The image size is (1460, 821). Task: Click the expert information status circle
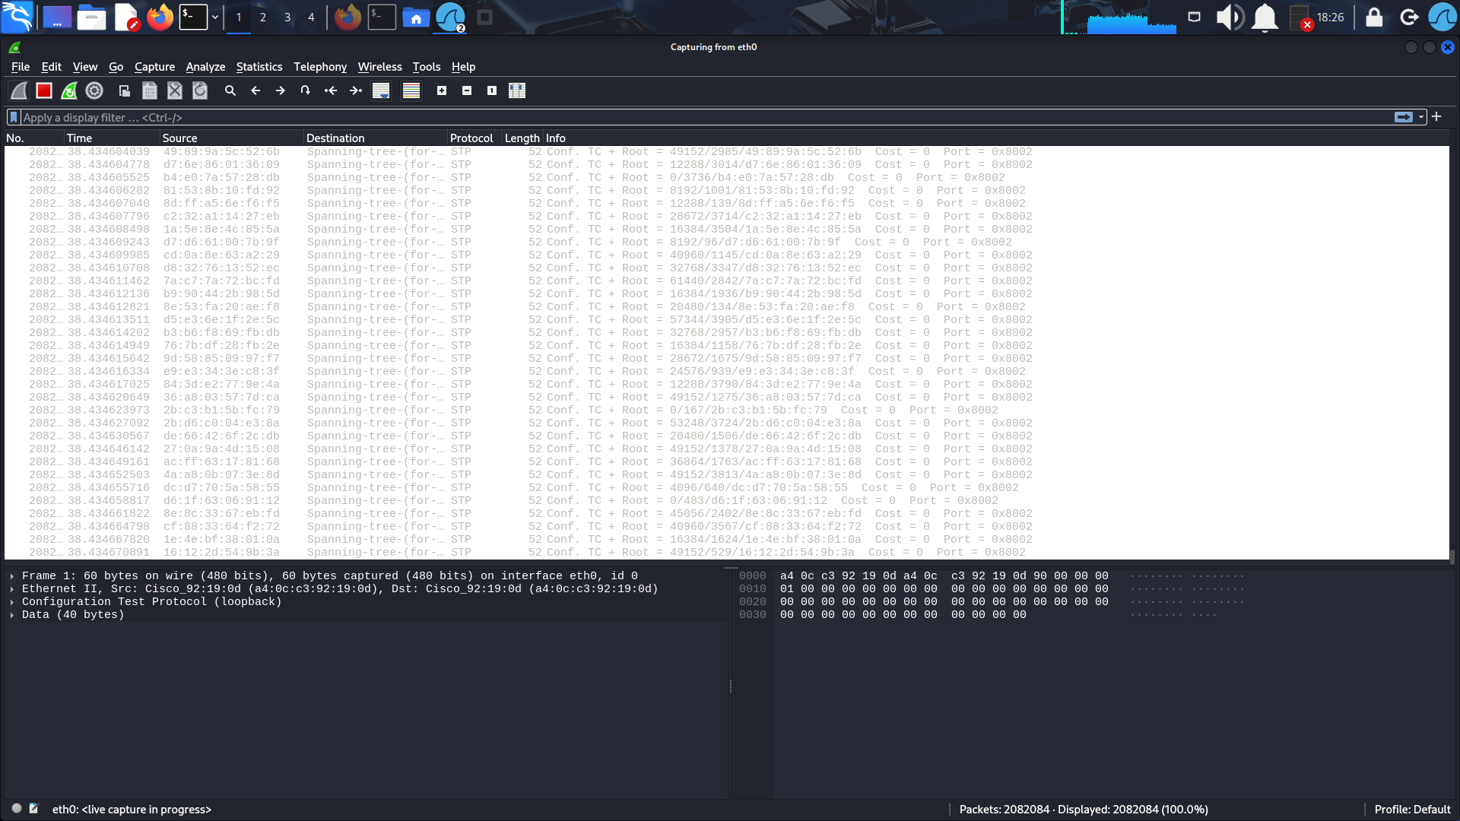(x=17, y=809)
